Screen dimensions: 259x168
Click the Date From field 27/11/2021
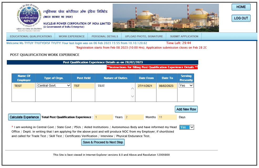coord(146,86)
